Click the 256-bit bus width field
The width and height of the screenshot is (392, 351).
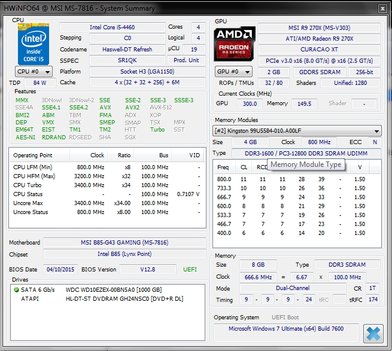pos(364,72)
